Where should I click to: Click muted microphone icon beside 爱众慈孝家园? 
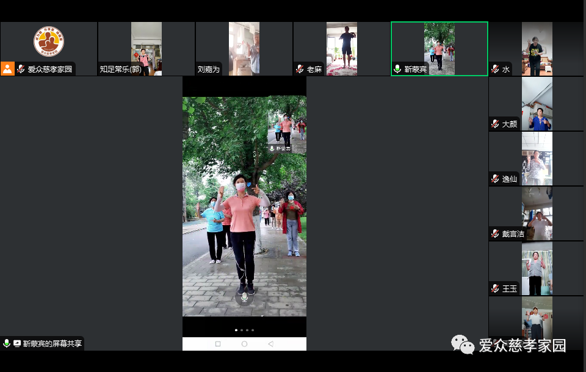pyautogui.click(x=21, y=69)
